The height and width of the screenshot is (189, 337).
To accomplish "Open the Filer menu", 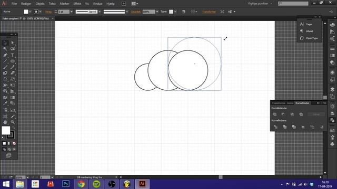I will click(x=14, y=4).
